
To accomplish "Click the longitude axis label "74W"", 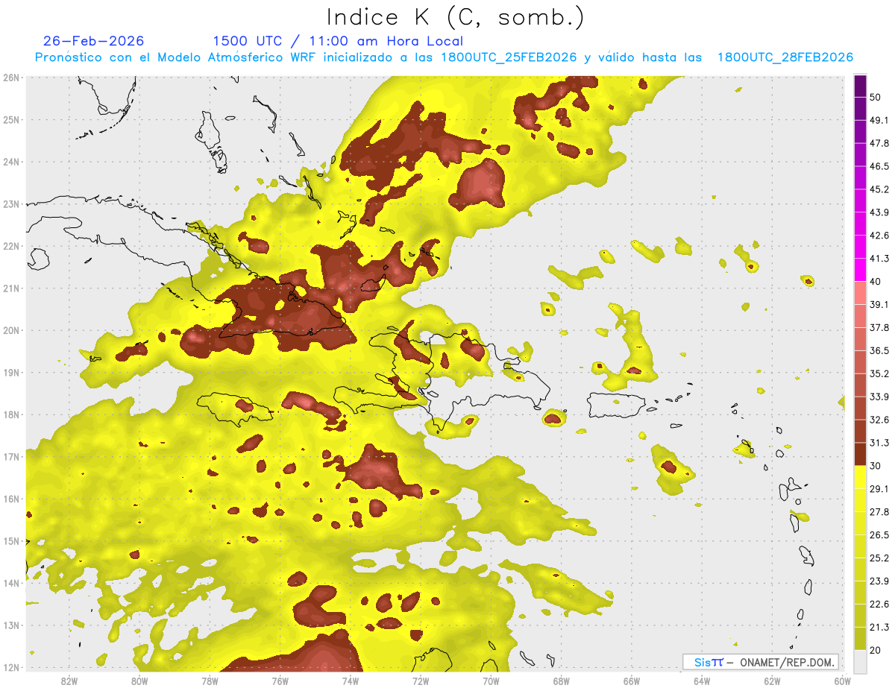I will (x=350, y=681).
